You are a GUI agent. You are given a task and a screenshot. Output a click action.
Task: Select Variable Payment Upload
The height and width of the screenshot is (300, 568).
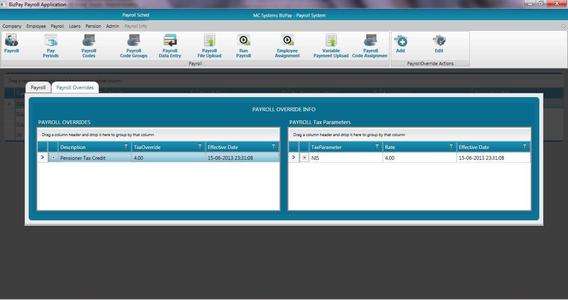(x=331, y=46)
